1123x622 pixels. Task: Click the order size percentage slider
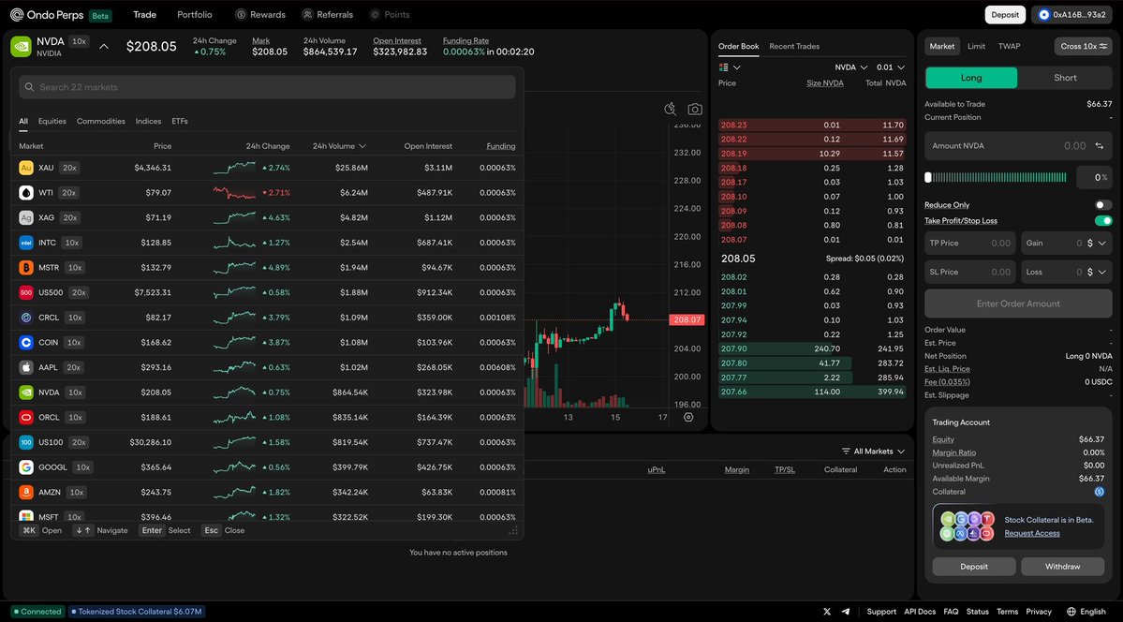click(997, 177)
